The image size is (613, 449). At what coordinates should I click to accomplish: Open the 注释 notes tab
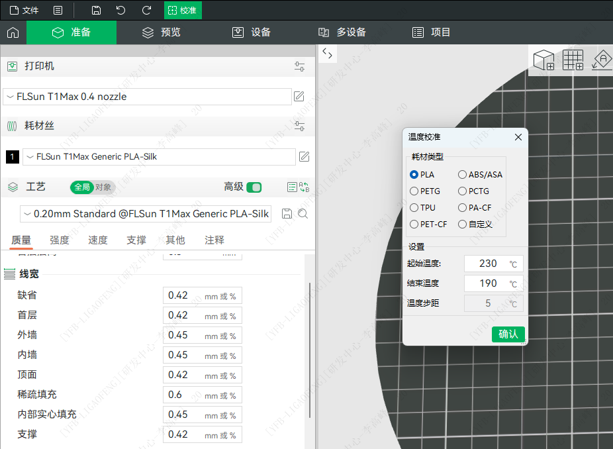[214, 240]
